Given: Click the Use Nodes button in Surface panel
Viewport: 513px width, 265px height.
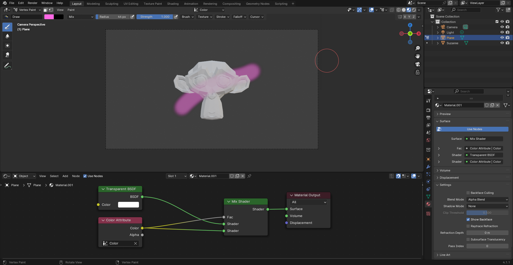Looking at the screenshot, I should (472, 129).
